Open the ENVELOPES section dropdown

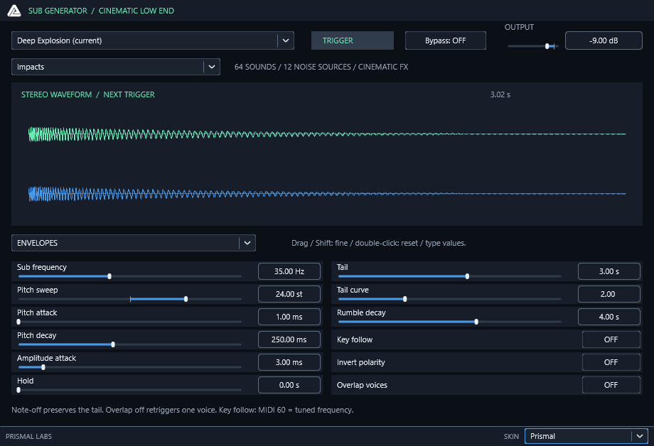click(134, 243)
